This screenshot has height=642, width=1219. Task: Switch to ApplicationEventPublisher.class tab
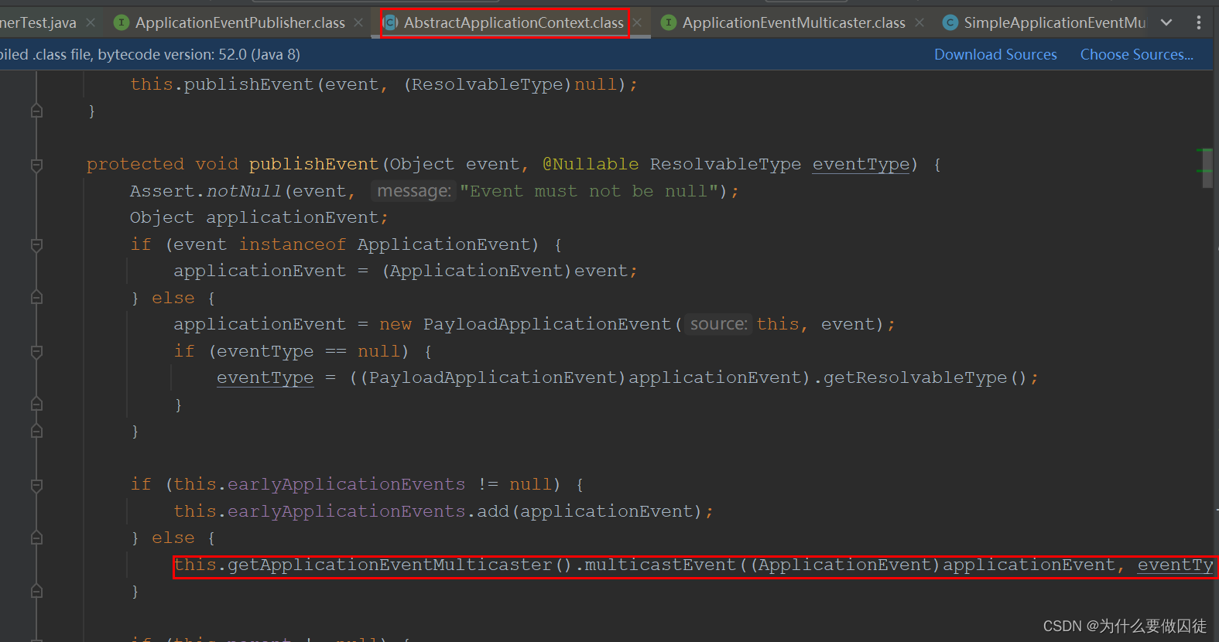pyautogui.click(x=240, y=22)
